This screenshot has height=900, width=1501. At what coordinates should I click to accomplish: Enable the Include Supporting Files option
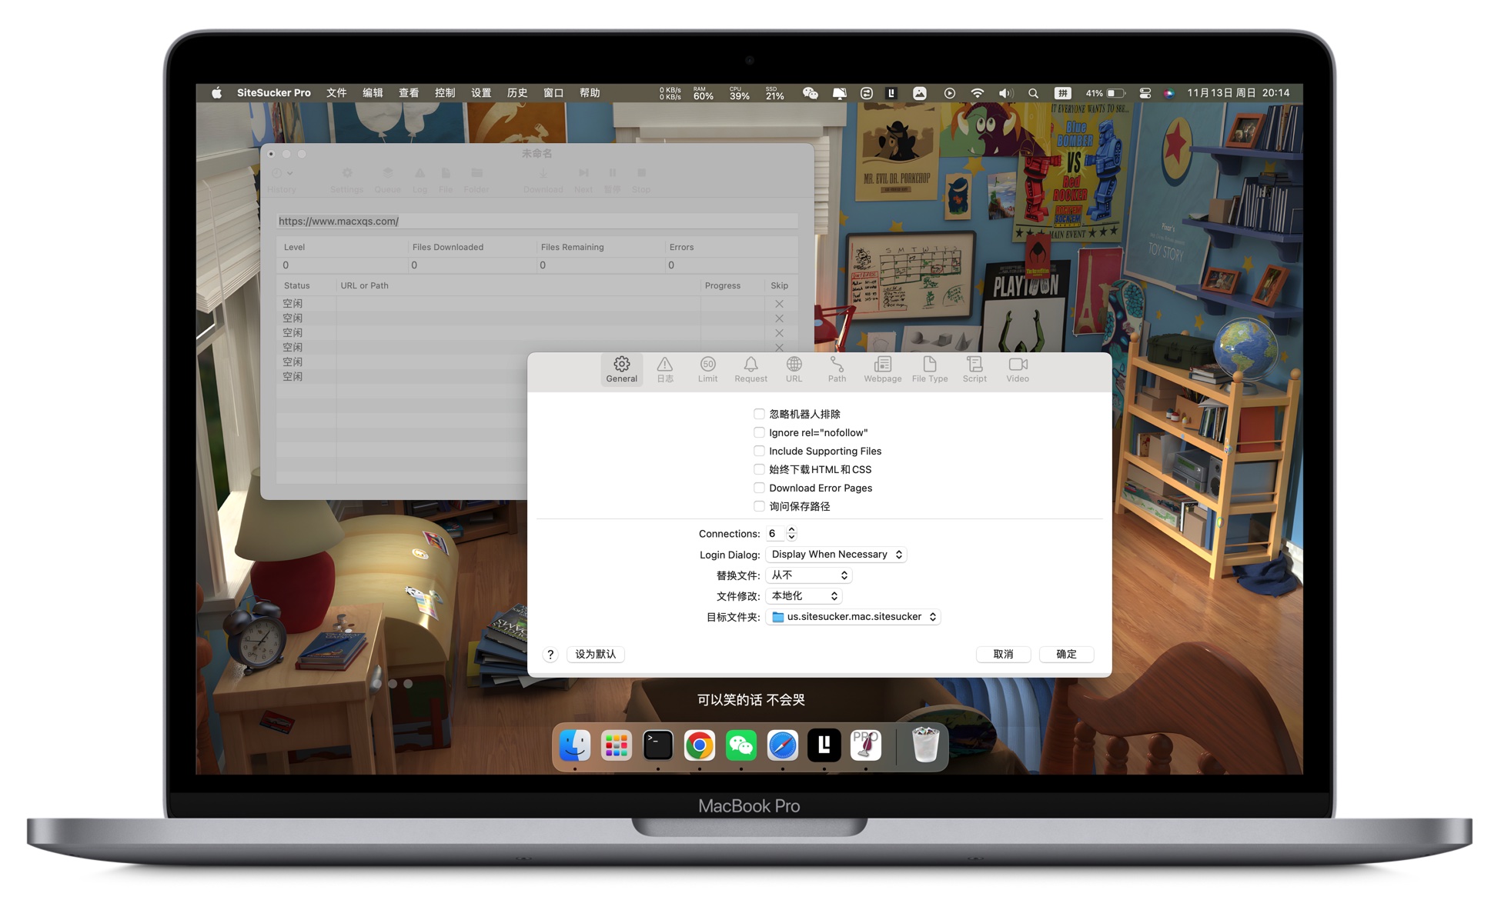[759, 450]
